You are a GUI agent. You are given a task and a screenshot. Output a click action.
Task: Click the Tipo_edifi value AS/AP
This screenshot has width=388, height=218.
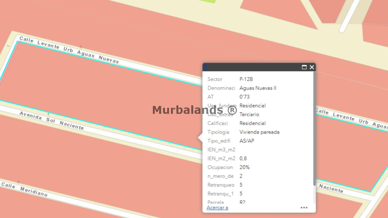point(247,141)
